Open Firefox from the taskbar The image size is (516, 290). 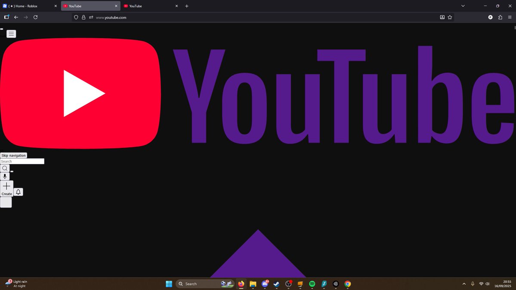(241, 284)
